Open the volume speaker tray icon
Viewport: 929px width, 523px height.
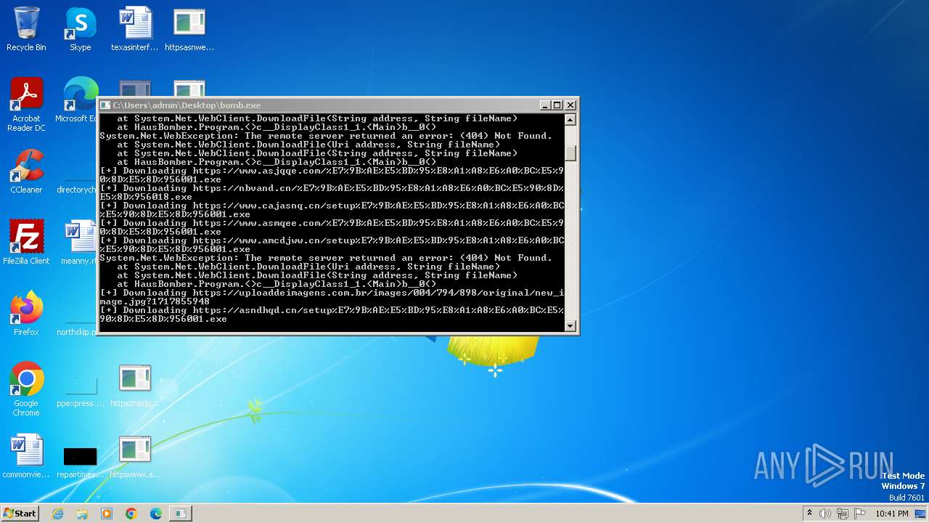coord(825,514)
